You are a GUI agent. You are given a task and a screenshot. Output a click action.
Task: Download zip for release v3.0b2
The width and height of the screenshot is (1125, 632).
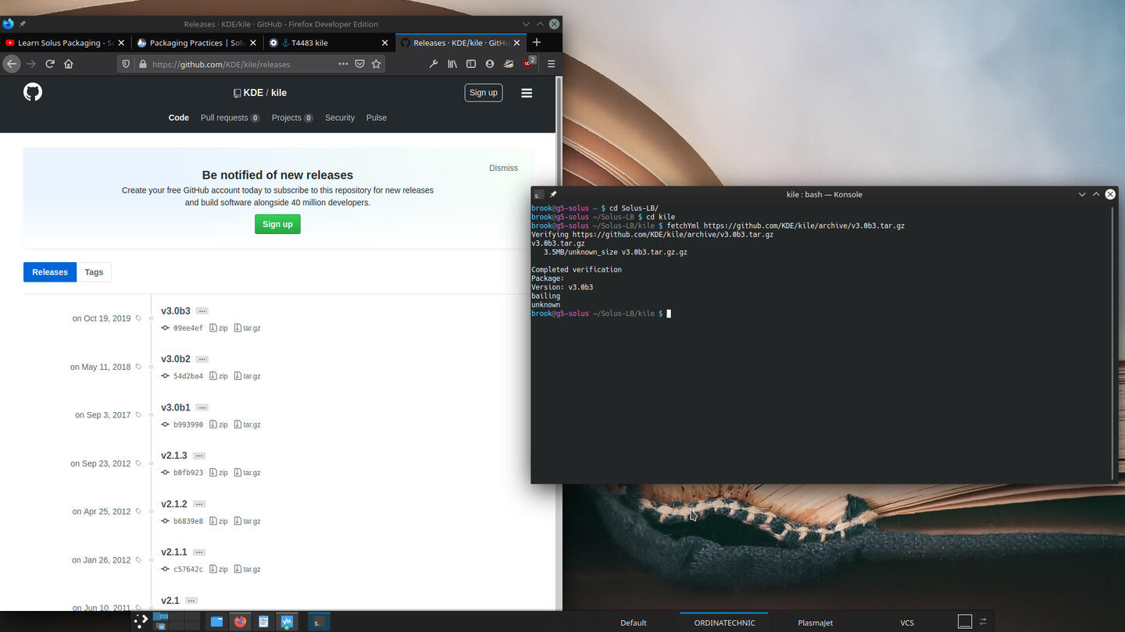click(219, 376)
